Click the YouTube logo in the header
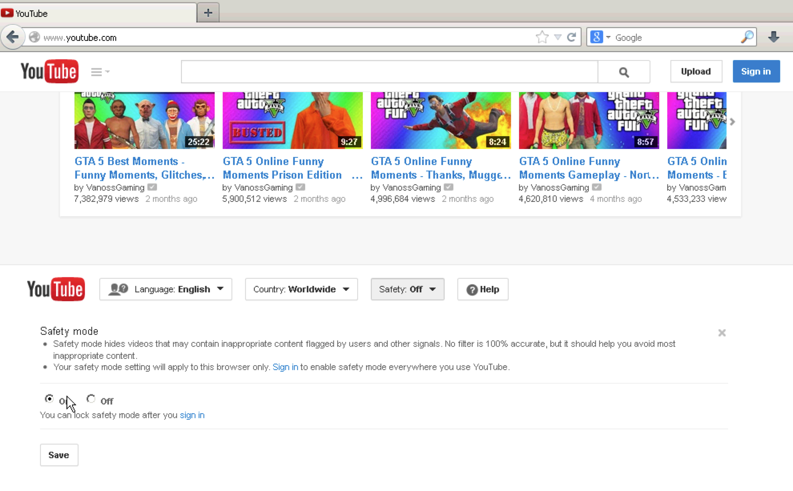 (50, 71)
